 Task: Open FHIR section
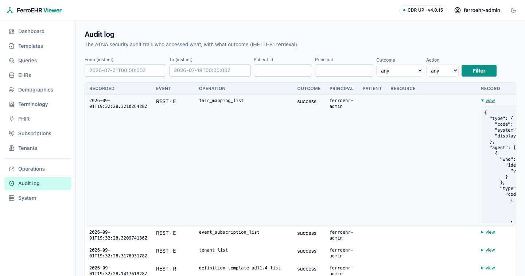38,119
